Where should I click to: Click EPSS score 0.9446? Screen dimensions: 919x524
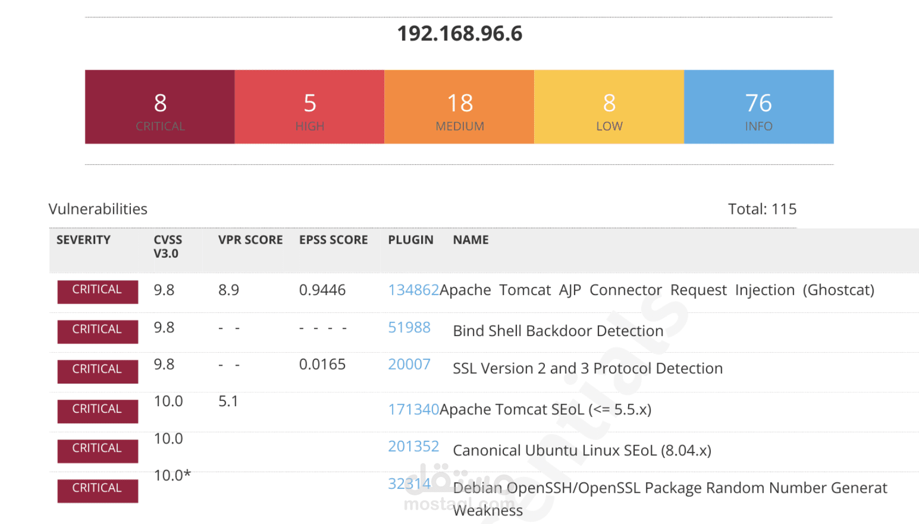pyautogui.click(x=322, y=290)
